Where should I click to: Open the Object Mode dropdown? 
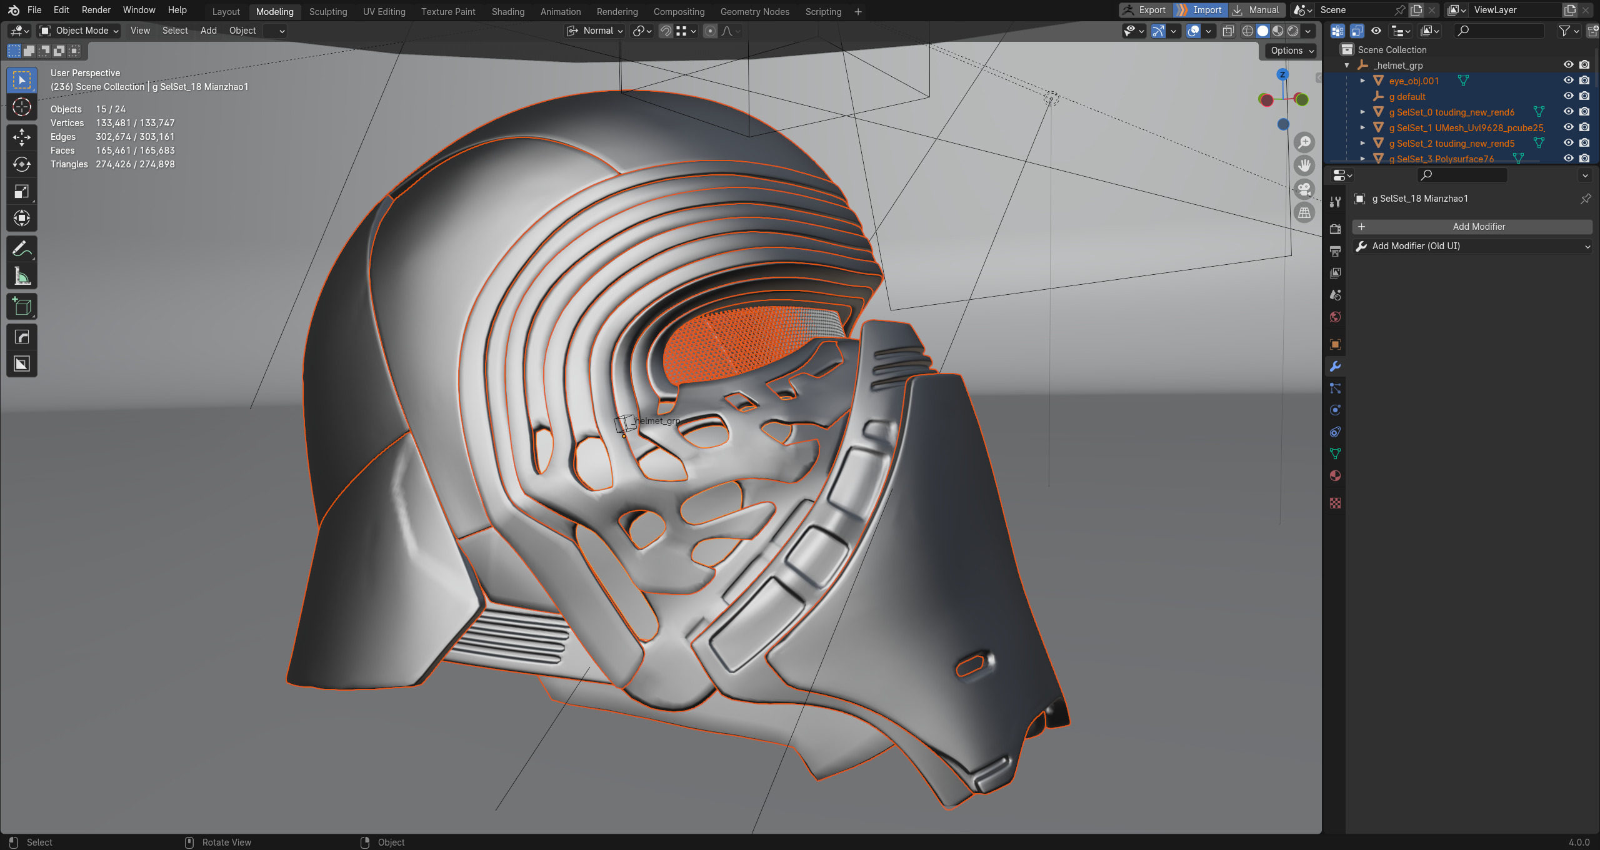click(x=79, y=31)
